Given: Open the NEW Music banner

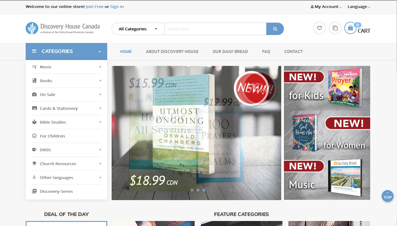Looking at the screenshot, I should pyautogui.click(x=327, y=178).
